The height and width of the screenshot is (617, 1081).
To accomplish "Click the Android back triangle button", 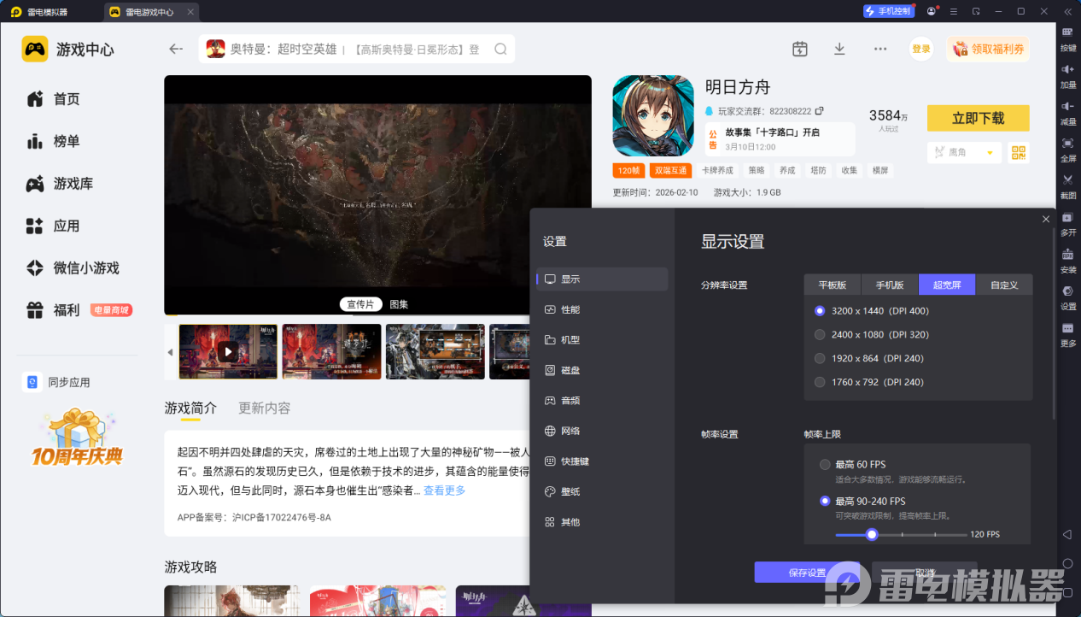I will 1067,534.
